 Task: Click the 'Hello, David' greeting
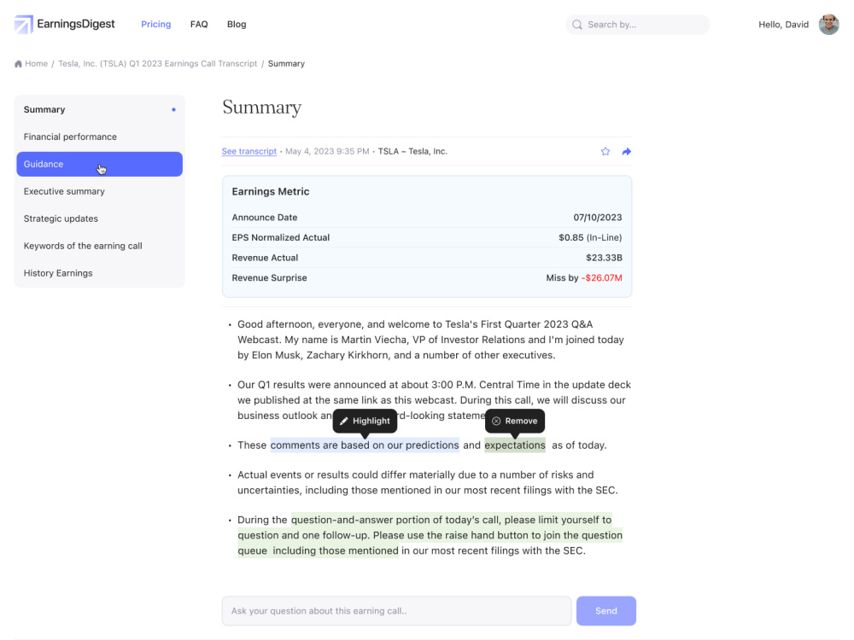click(783, 25)
